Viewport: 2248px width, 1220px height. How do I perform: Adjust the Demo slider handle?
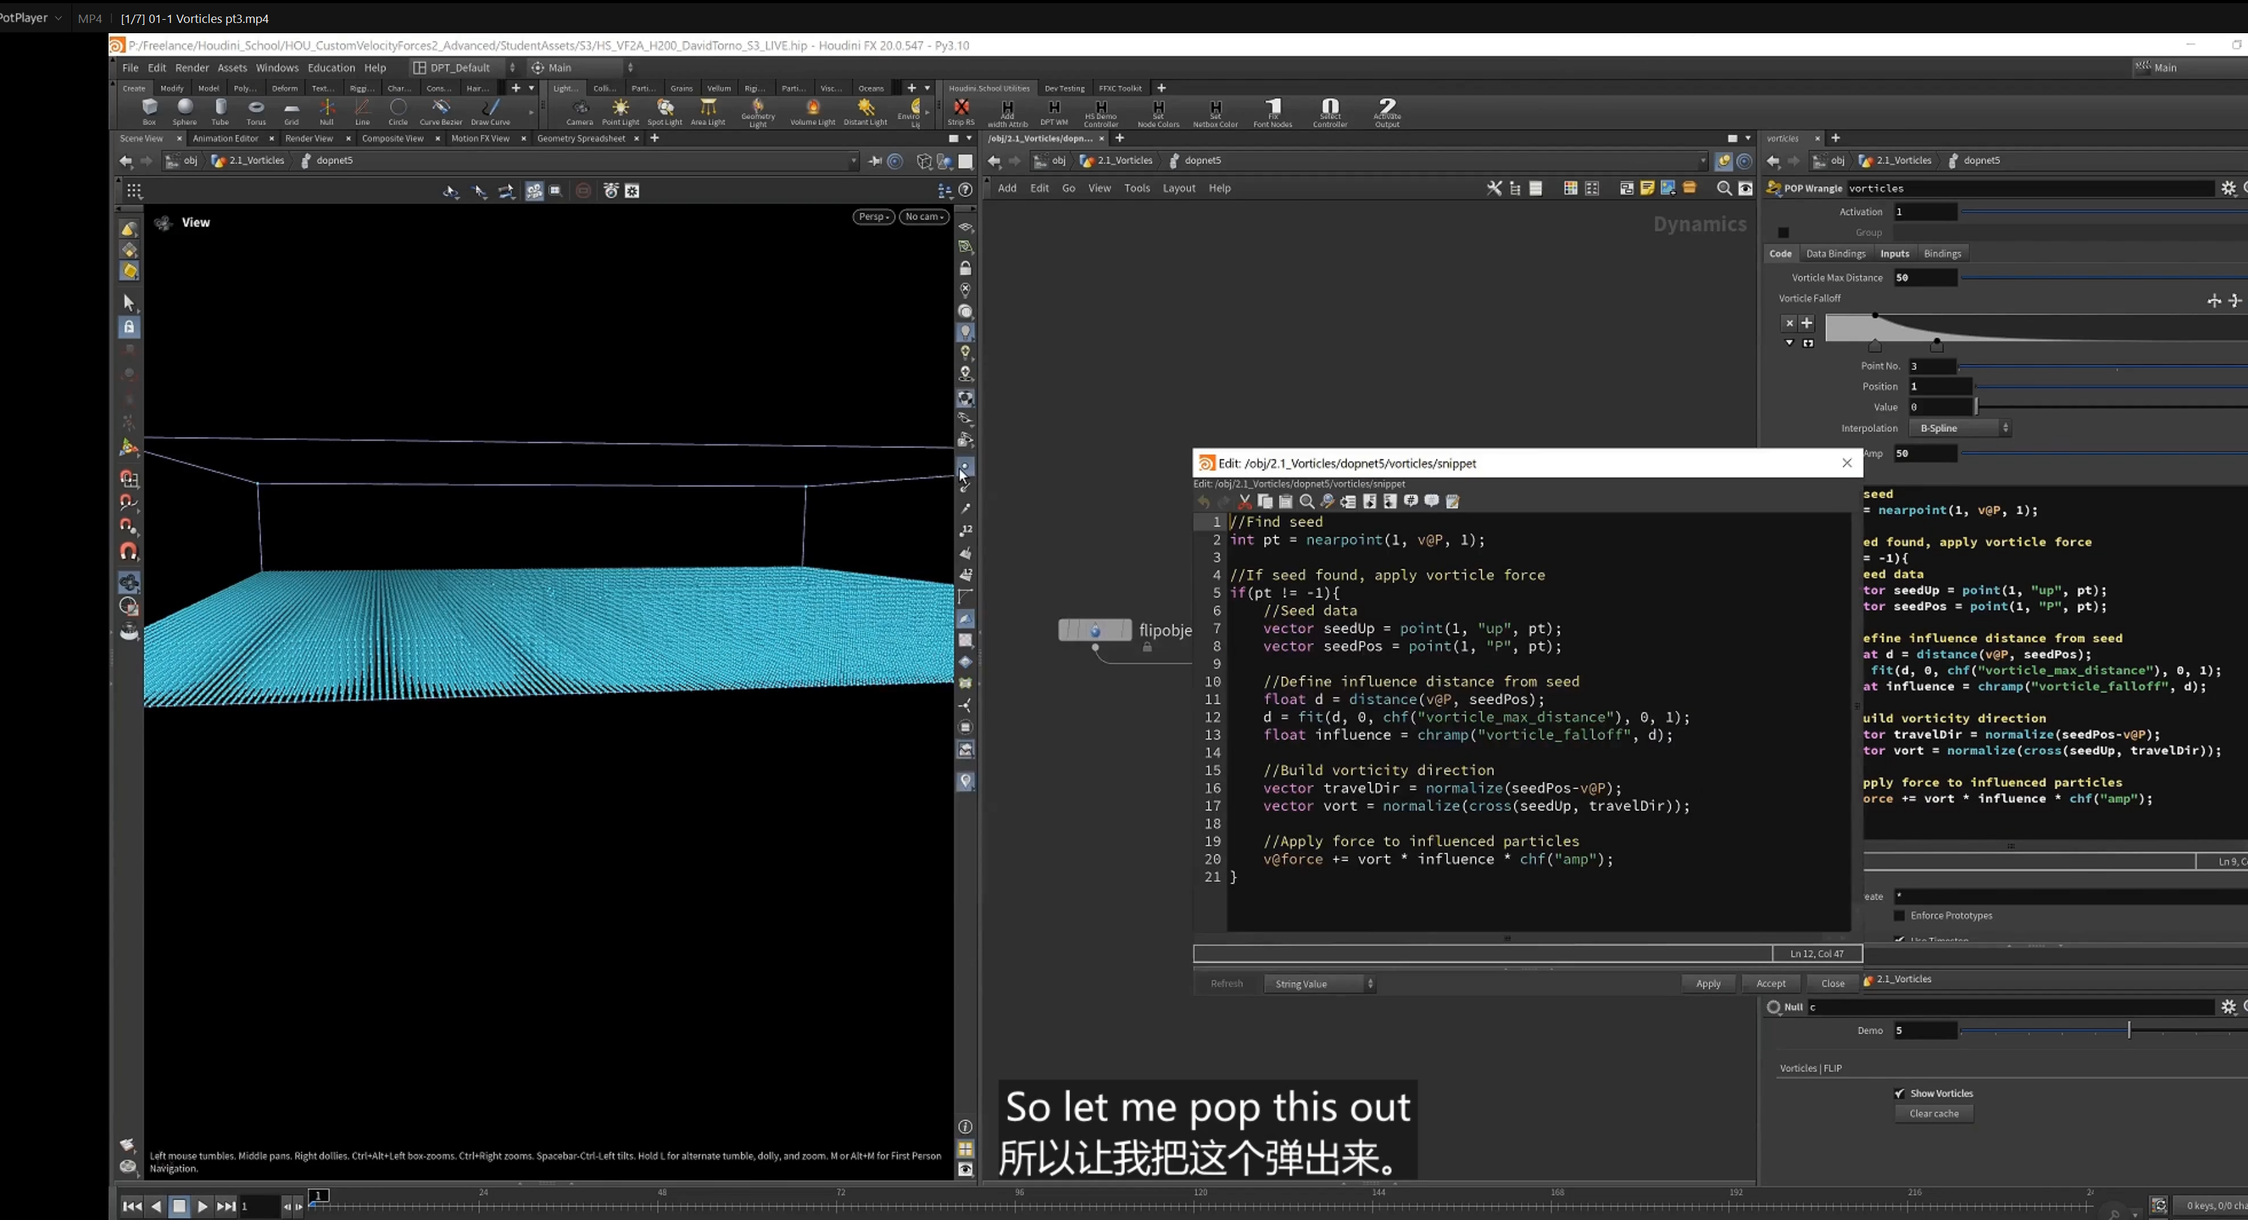[2129, 1030]
